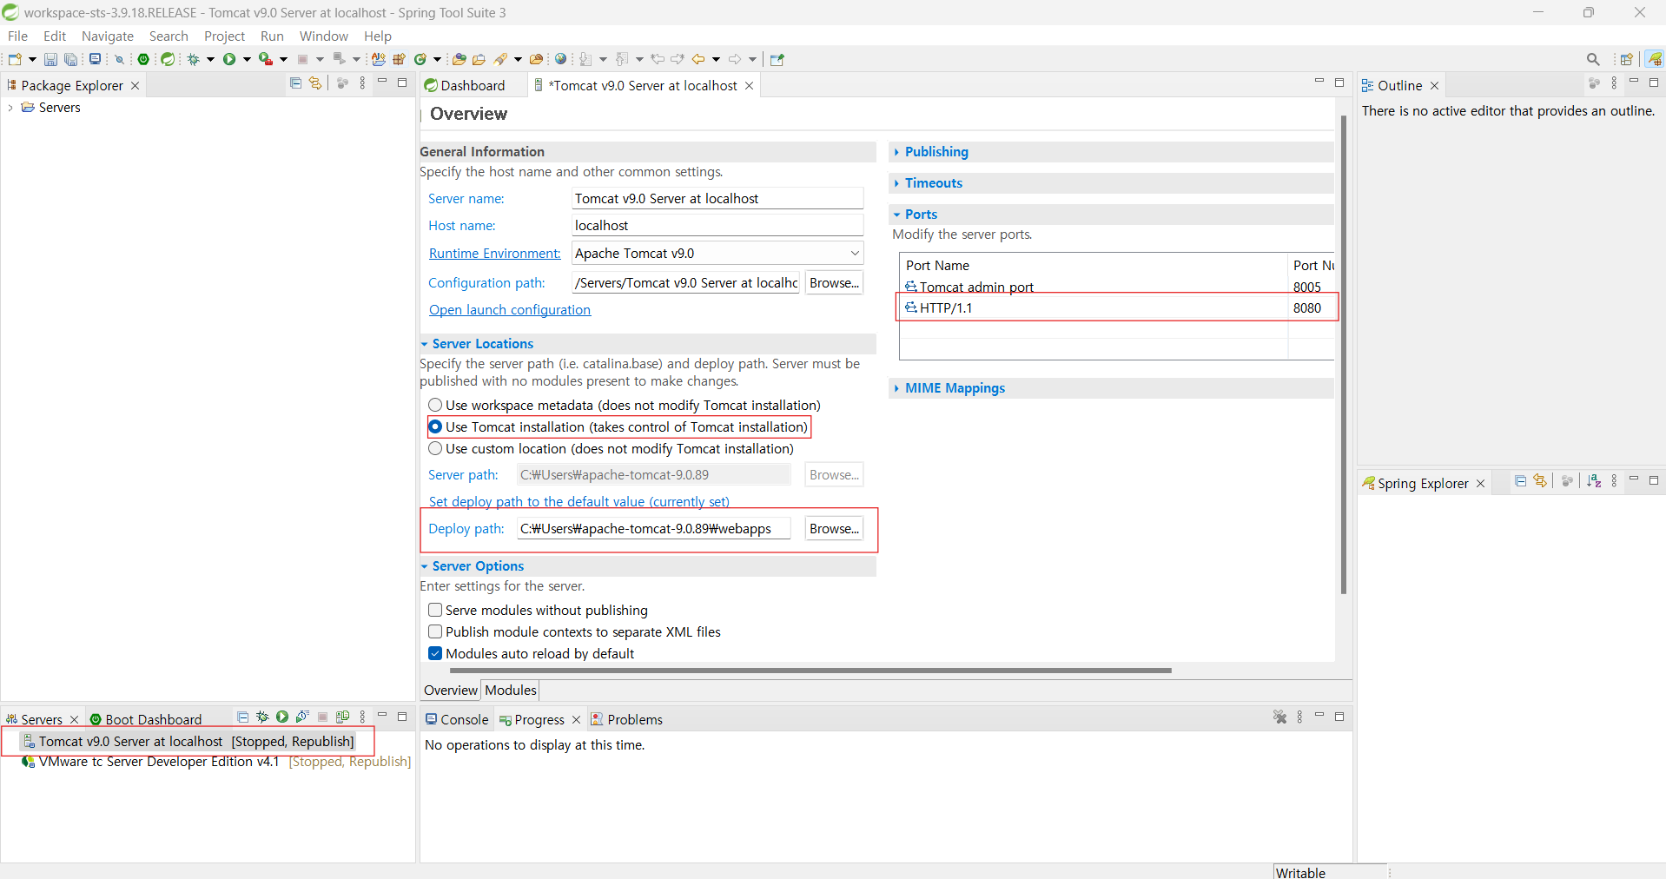Image resolution: width=1666 pixels, height=879 pixels.
Task: Open the File menu
Action: [x=17, y=36]
